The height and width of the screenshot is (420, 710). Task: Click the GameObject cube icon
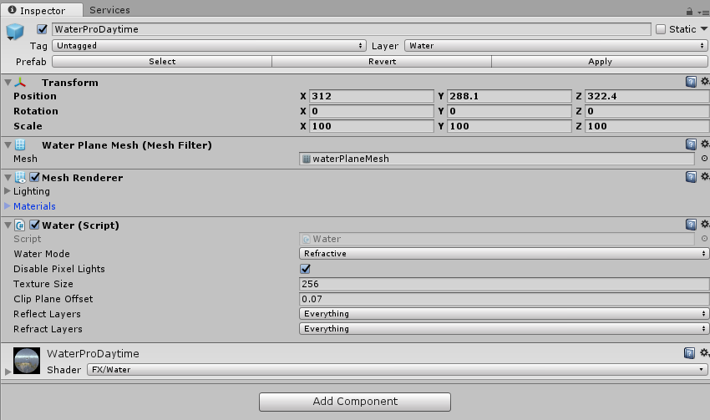point(15,32)
